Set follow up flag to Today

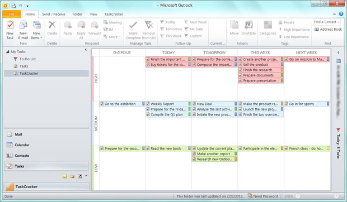click(168, 22)
